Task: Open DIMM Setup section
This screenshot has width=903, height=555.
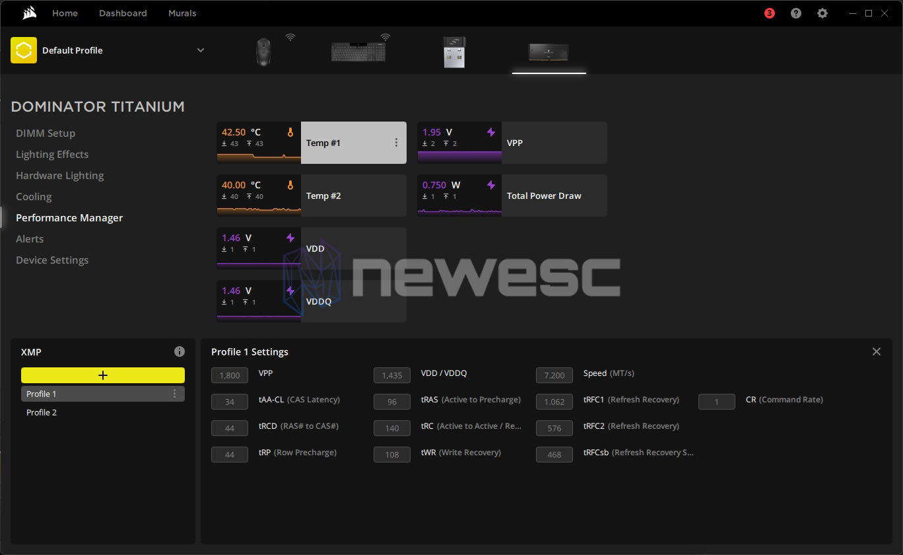Action: coord(46,133)
